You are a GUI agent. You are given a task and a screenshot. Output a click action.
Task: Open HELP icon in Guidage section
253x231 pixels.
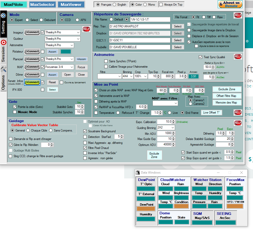coord(238,123)
